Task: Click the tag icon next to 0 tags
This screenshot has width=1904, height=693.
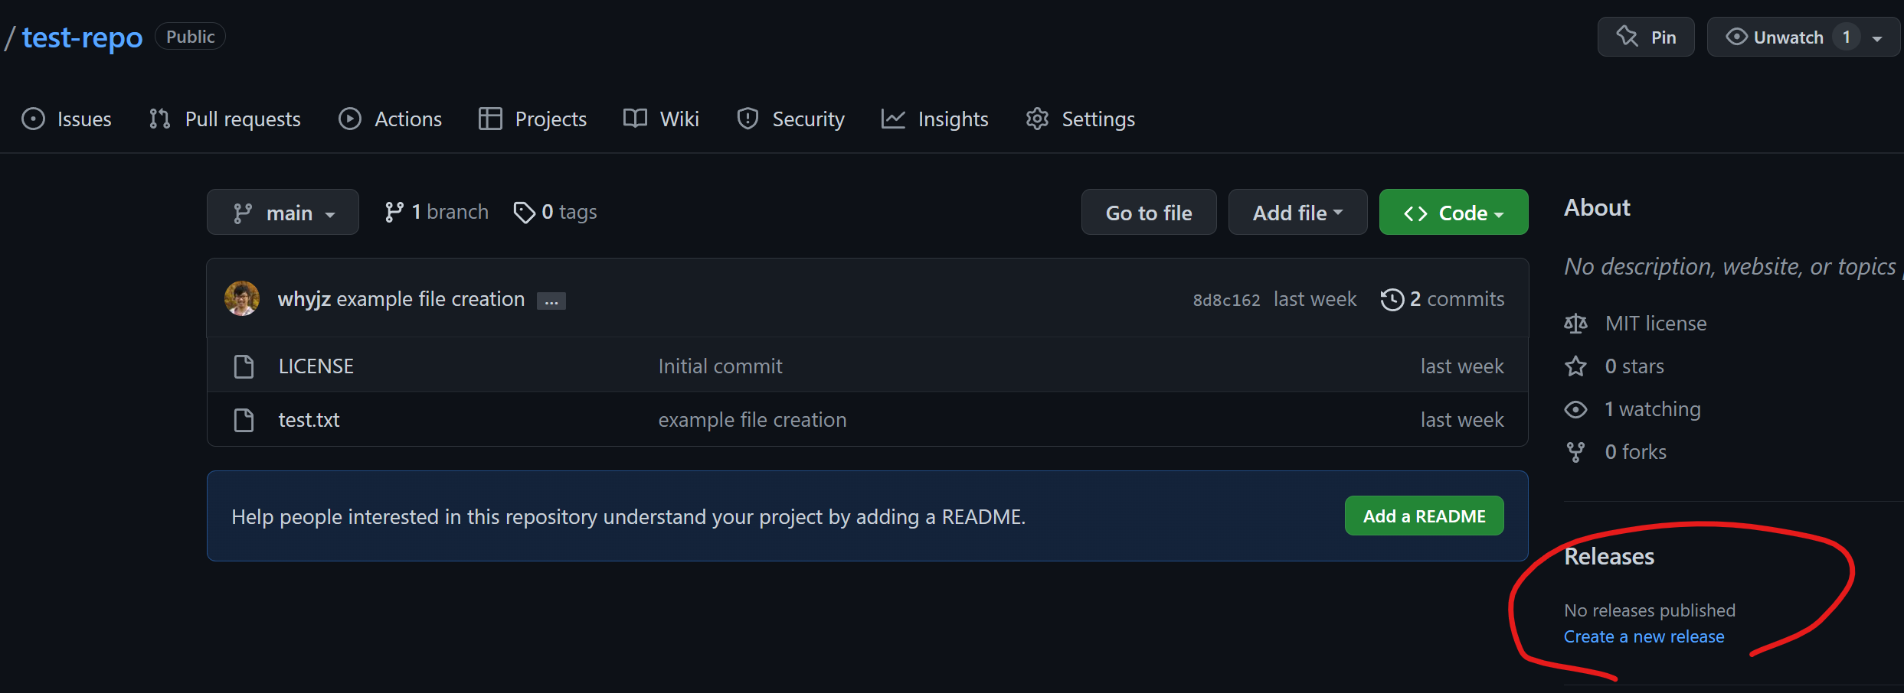Action: [x=524, y=212]
